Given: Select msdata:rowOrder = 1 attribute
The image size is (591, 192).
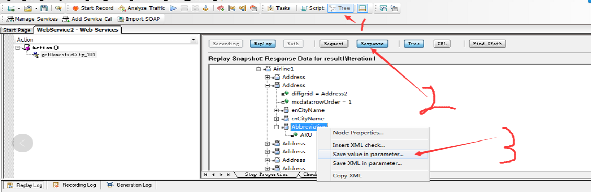Looking at the screenshot, I should tap(321, 102).
